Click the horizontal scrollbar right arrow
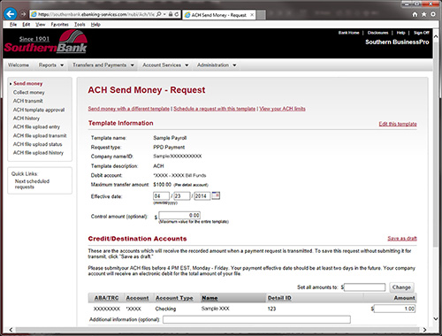 pyautogui.click(x=424, y=330)
